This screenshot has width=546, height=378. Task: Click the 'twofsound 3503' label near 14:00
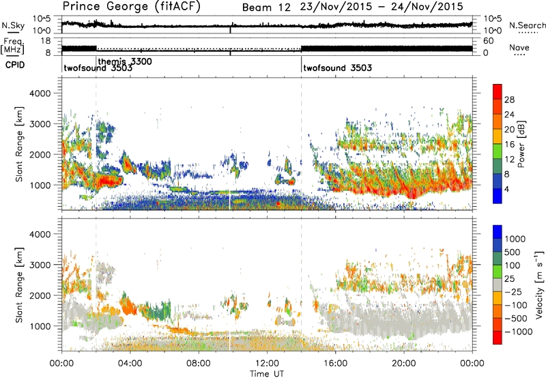click(337, 68)
